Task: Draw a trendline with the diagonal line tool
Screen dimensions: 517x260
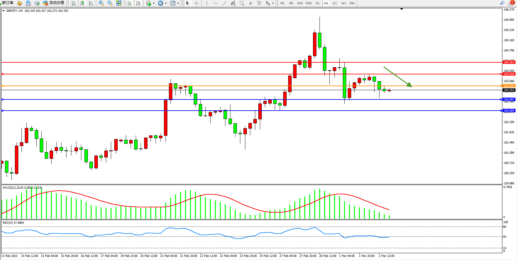Action: tap(224, 3)
